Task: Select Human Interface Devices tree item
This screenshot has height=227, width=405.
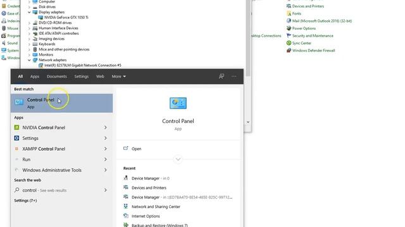Action: 58,28
